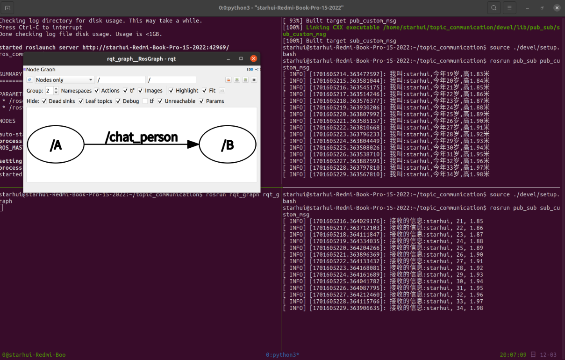Decrease the Group depth spinner
This screenshot has width=565, height=360.
tap(56, 93)
